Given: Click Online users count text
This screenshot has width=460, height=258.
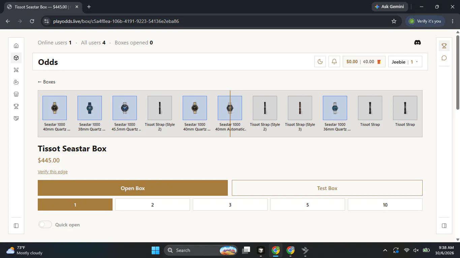Looking at the screenshot, I should tap(55, 43).
